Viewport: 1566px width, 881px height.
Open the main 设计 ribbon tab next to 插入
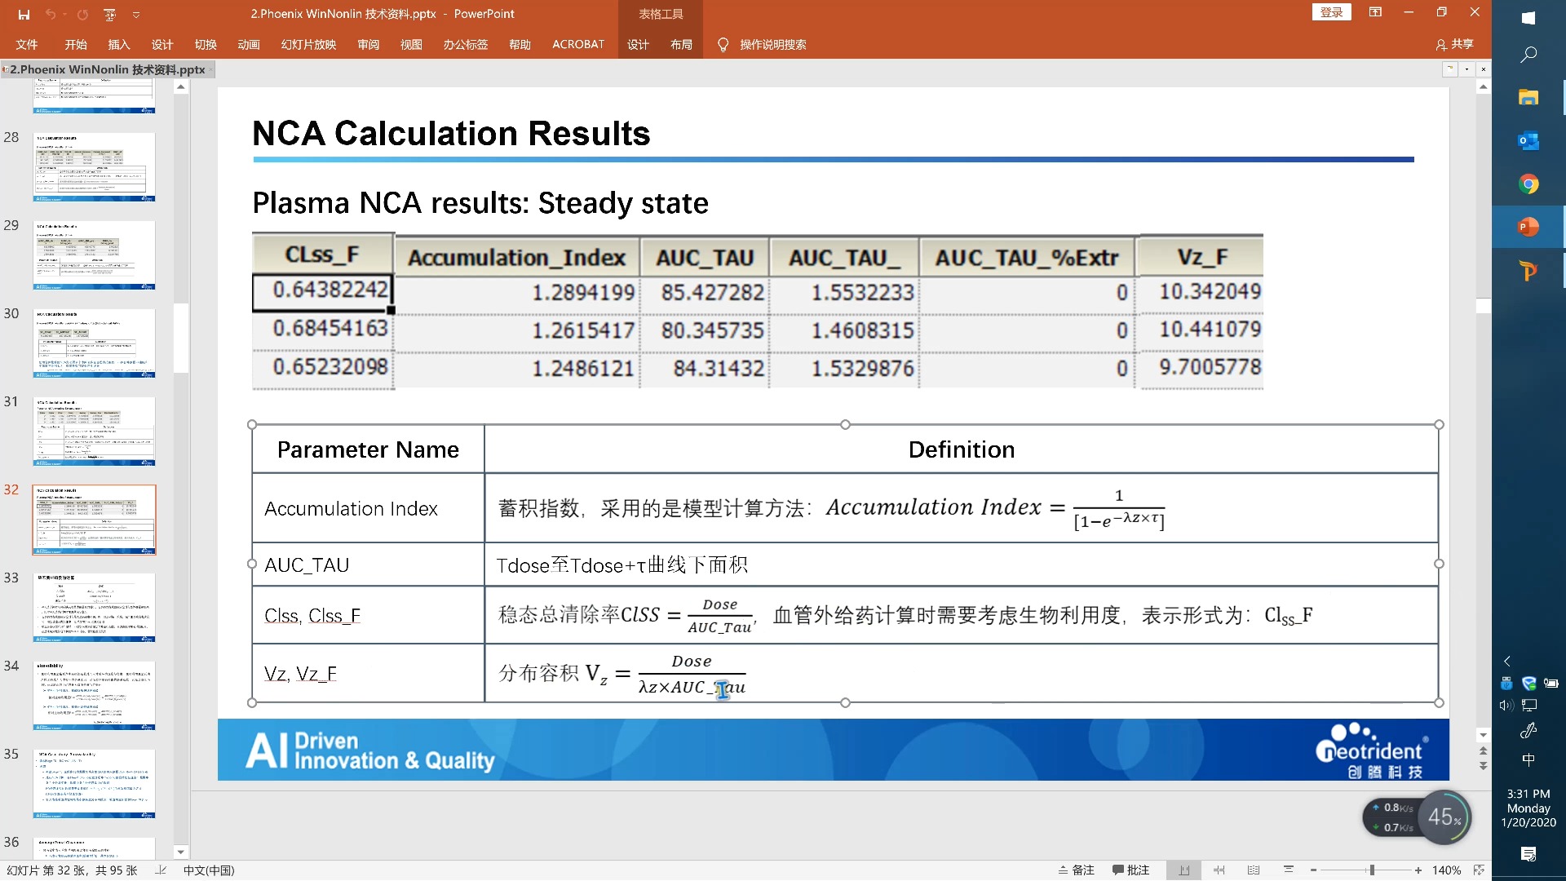(x=162, y=44)
